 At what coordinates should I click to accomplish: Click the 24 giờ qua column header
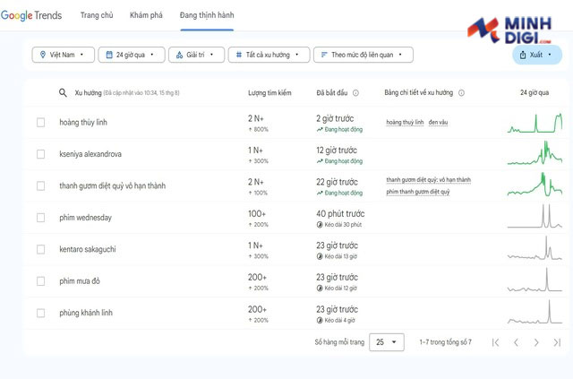535,93
